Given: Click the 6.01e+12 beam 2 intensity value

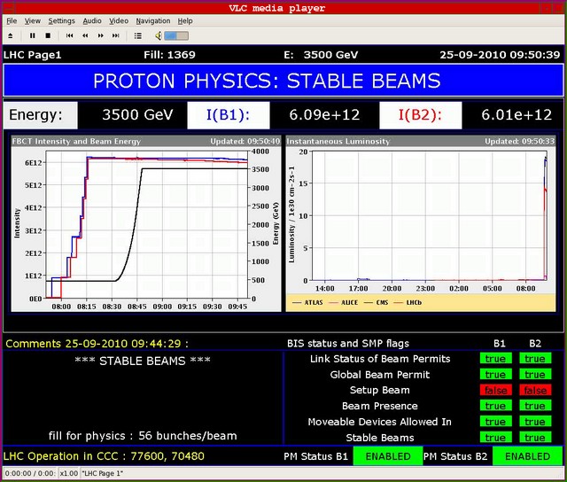Looking at the screenshot, I should click(x=517, y=115).
